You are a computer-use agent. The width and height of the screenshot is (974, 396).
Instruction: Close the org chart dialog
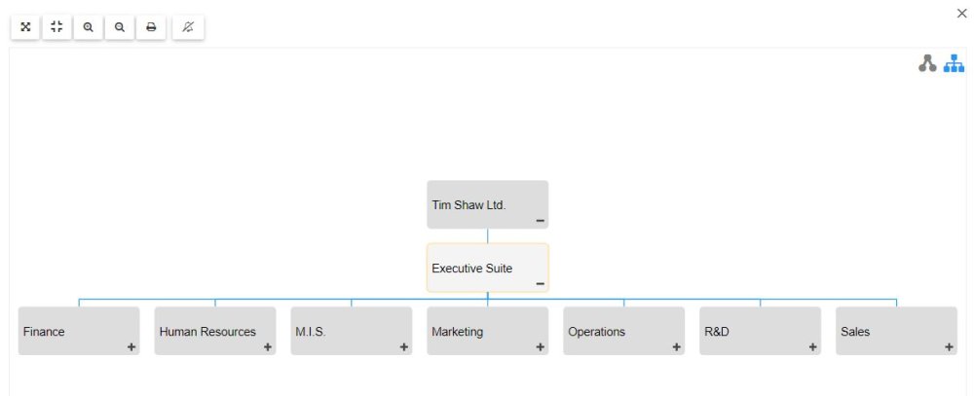pos(962,13)
